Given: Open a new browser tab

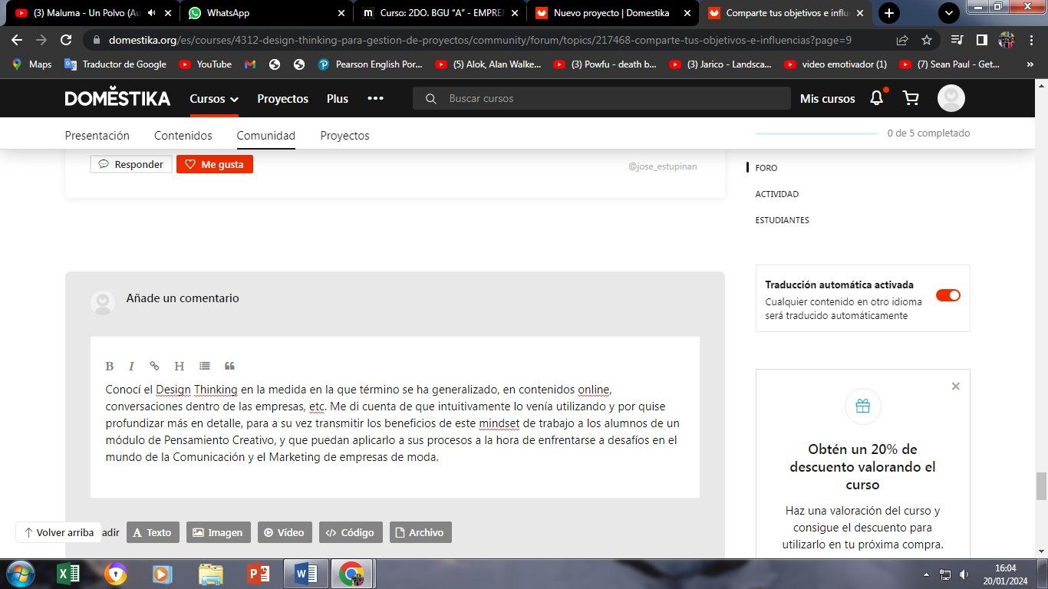Looking at the screenshot, I should [888, 13].
